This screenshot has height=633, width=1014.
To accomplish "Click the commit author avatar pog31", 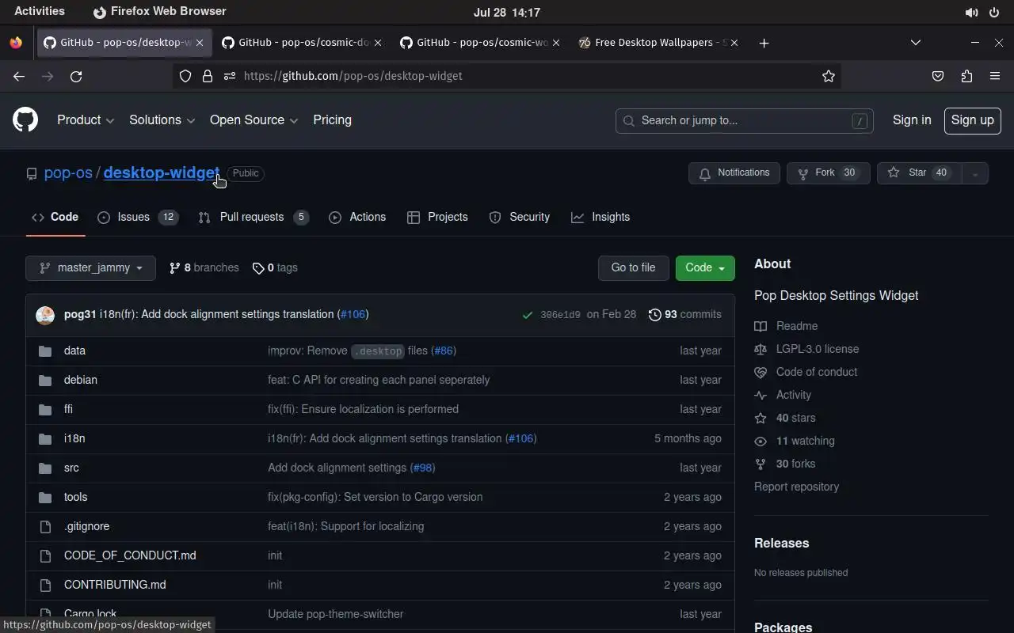I will pyautogui.click(x=45, y=315).
